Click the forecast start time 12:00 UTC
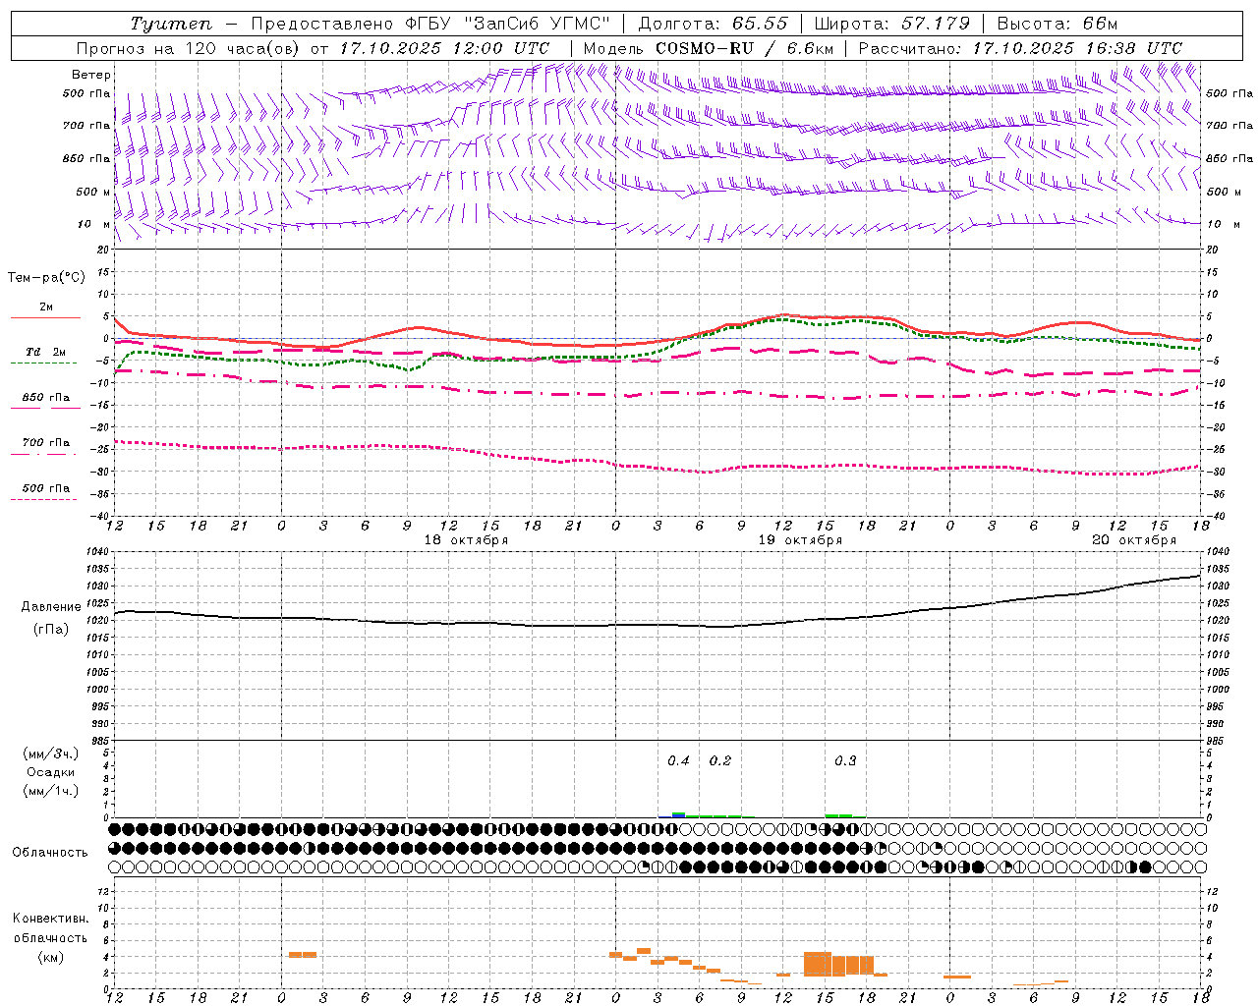Viewport: 1258px width, 1006px height. (502, 48)
